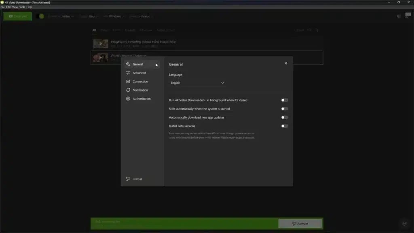414x233 pixels.
Task: Turn on automatically download new app updates
Action: point(285,117)
